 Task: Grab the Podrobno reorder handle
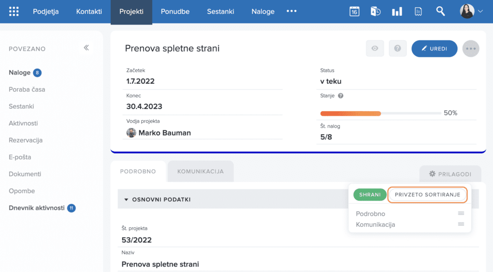click(x=461, y=213)
